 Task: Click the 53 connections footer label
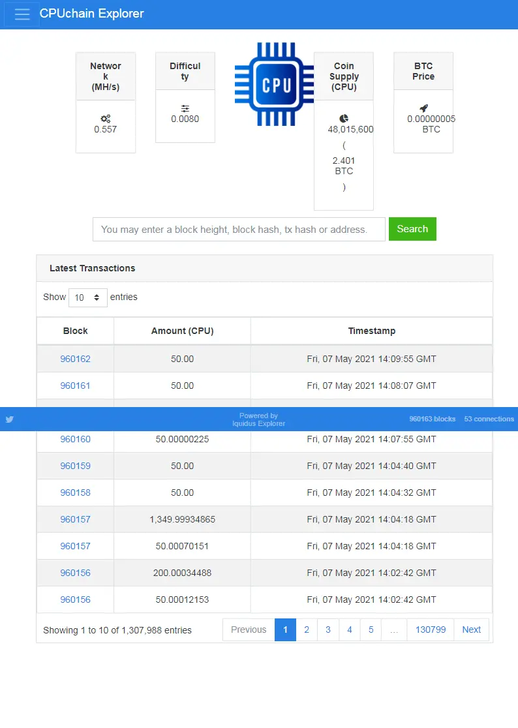489,419
